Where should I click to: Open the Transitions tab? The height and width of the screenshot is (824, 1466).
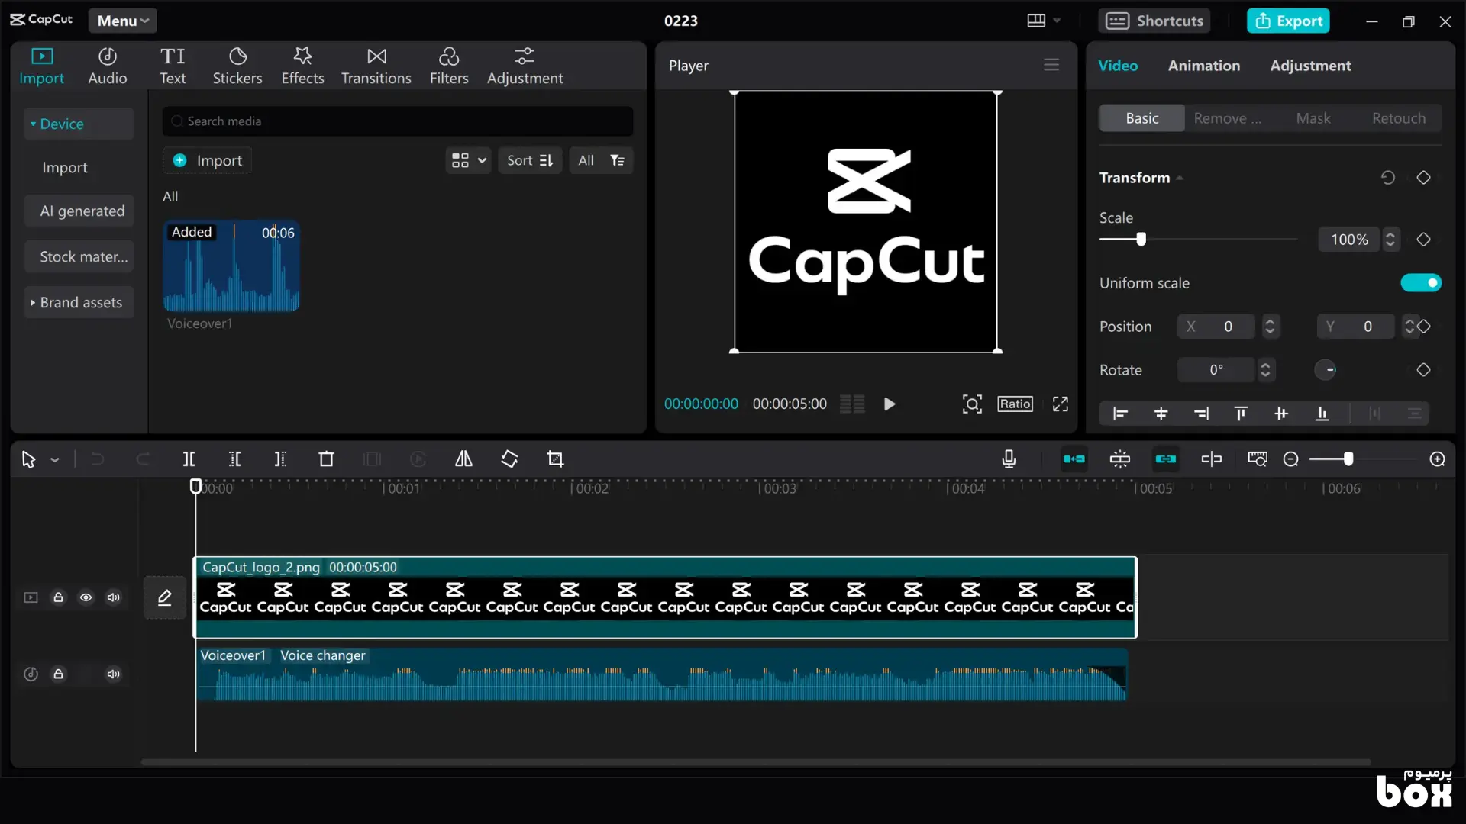pos(376,66)
